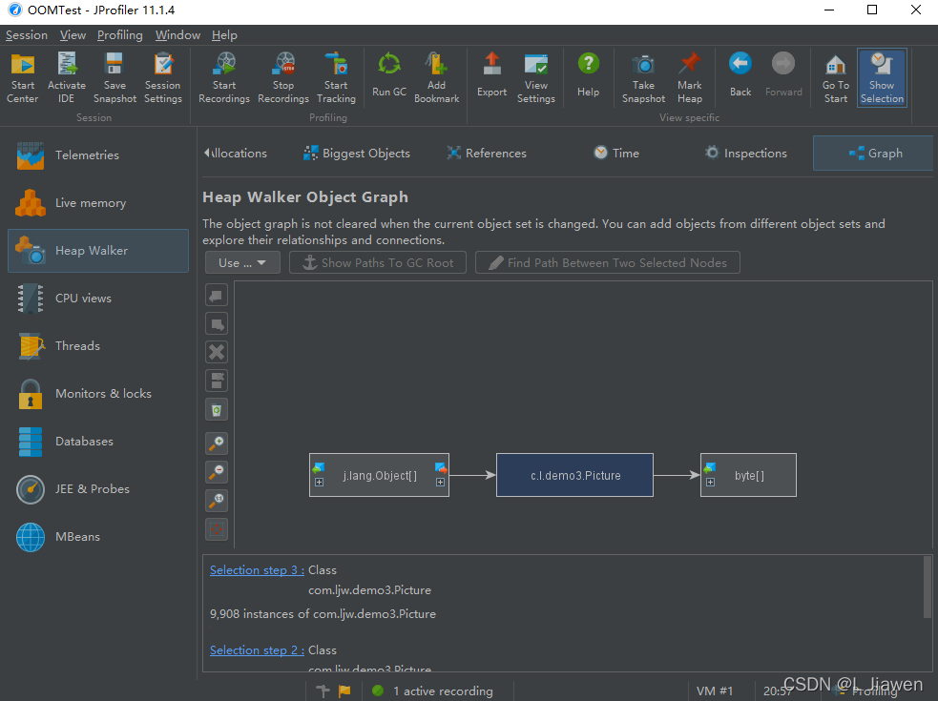Select the Graph tab
This screenshot has width=938, height=701.
tap(873, 154)
